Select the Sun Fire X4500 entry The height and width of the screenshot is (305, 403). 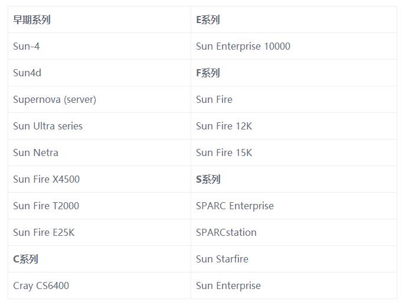pyautogui.click(x=46, y=179)
